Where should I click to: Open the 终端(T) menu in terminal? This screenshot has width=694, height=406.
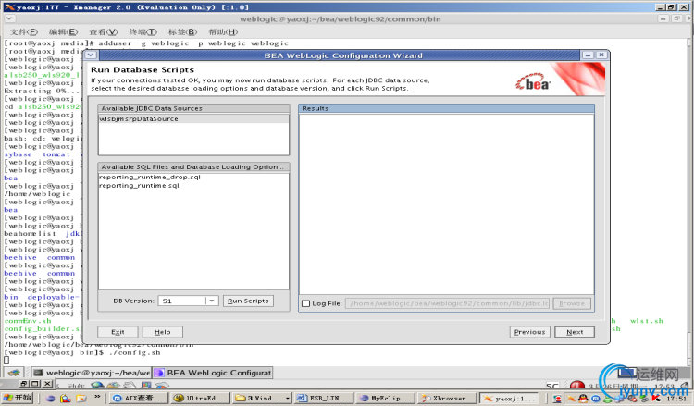pyautogui.click(x=143, y=31)
